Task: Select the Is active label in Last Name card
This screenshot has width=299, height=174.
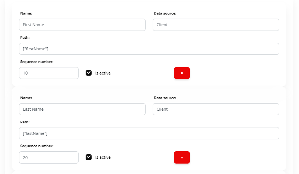Action: (103, 157)
